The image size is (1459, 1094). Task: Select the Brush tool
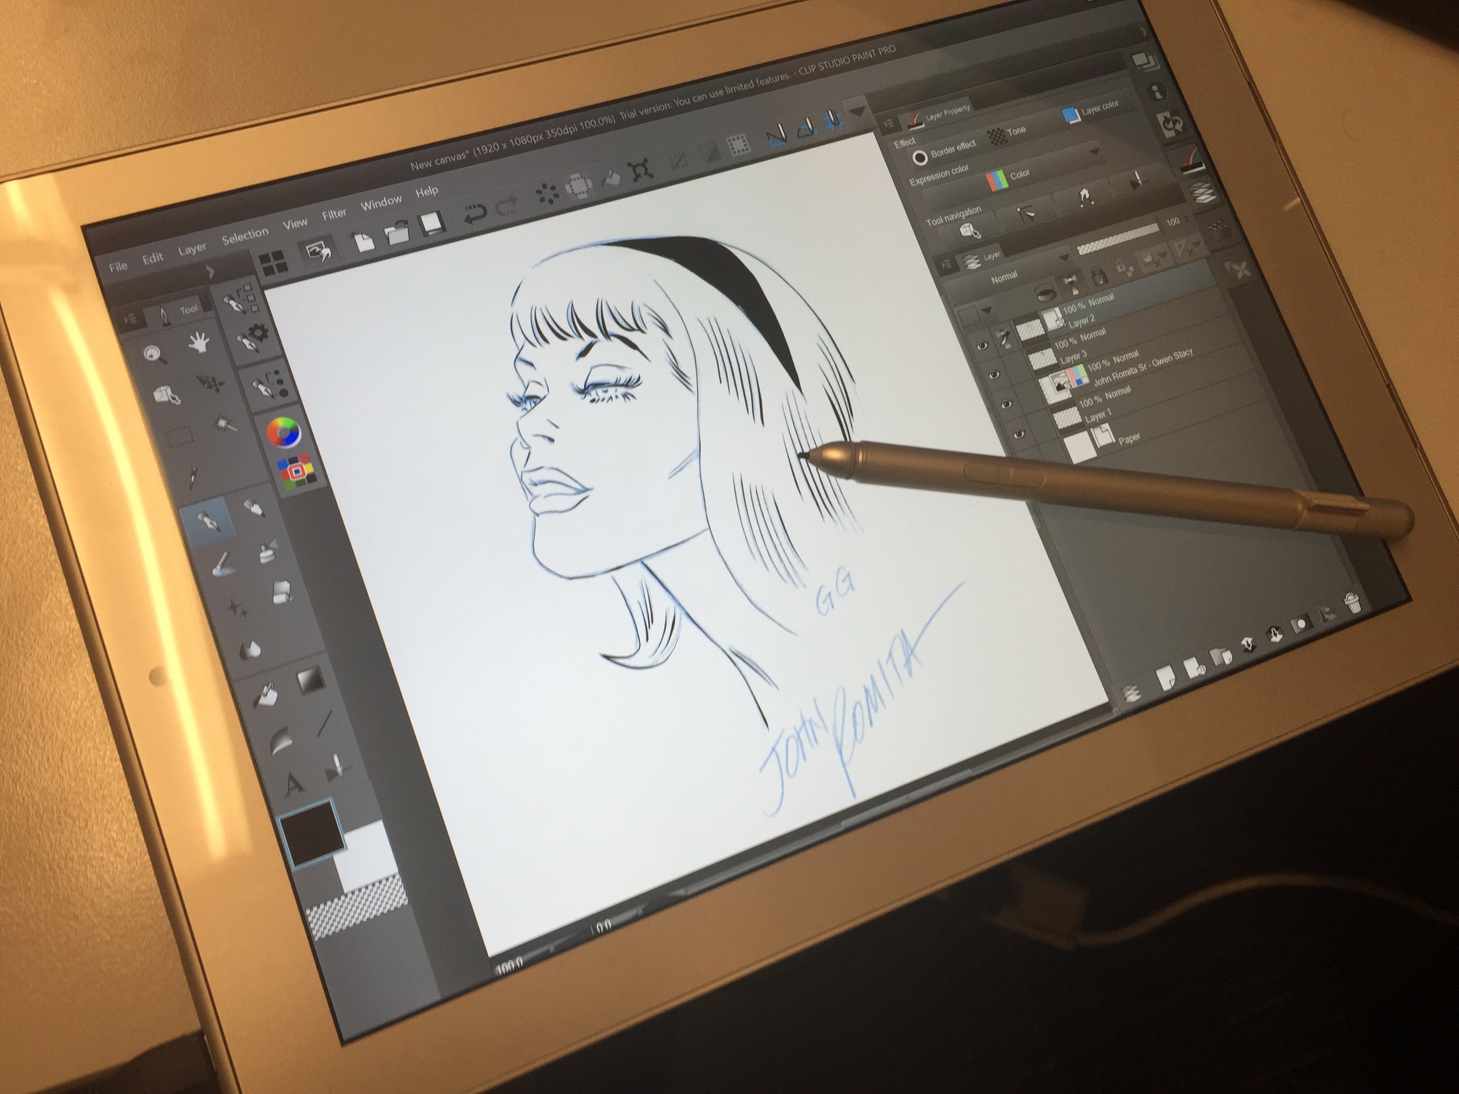coord(222,566)
